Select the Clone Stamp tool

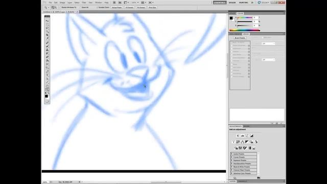click(x=47, y=50)
